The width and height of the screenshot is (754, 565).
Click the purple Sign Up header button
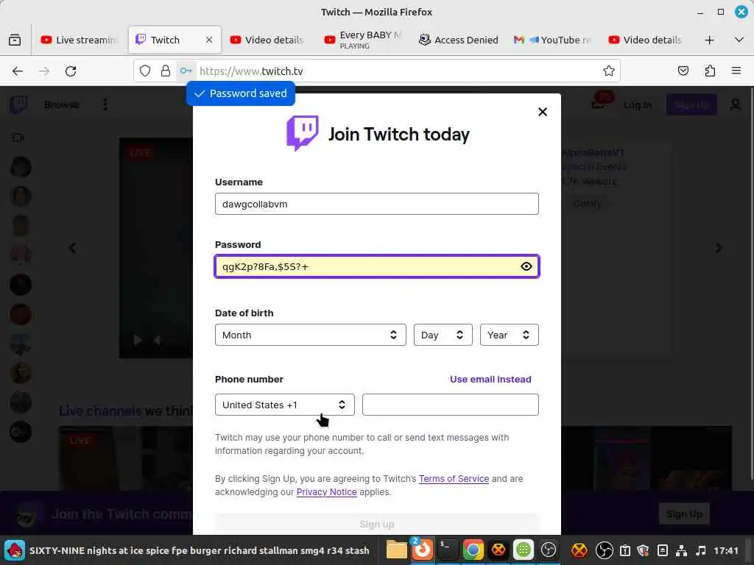(x=691, y=104)
